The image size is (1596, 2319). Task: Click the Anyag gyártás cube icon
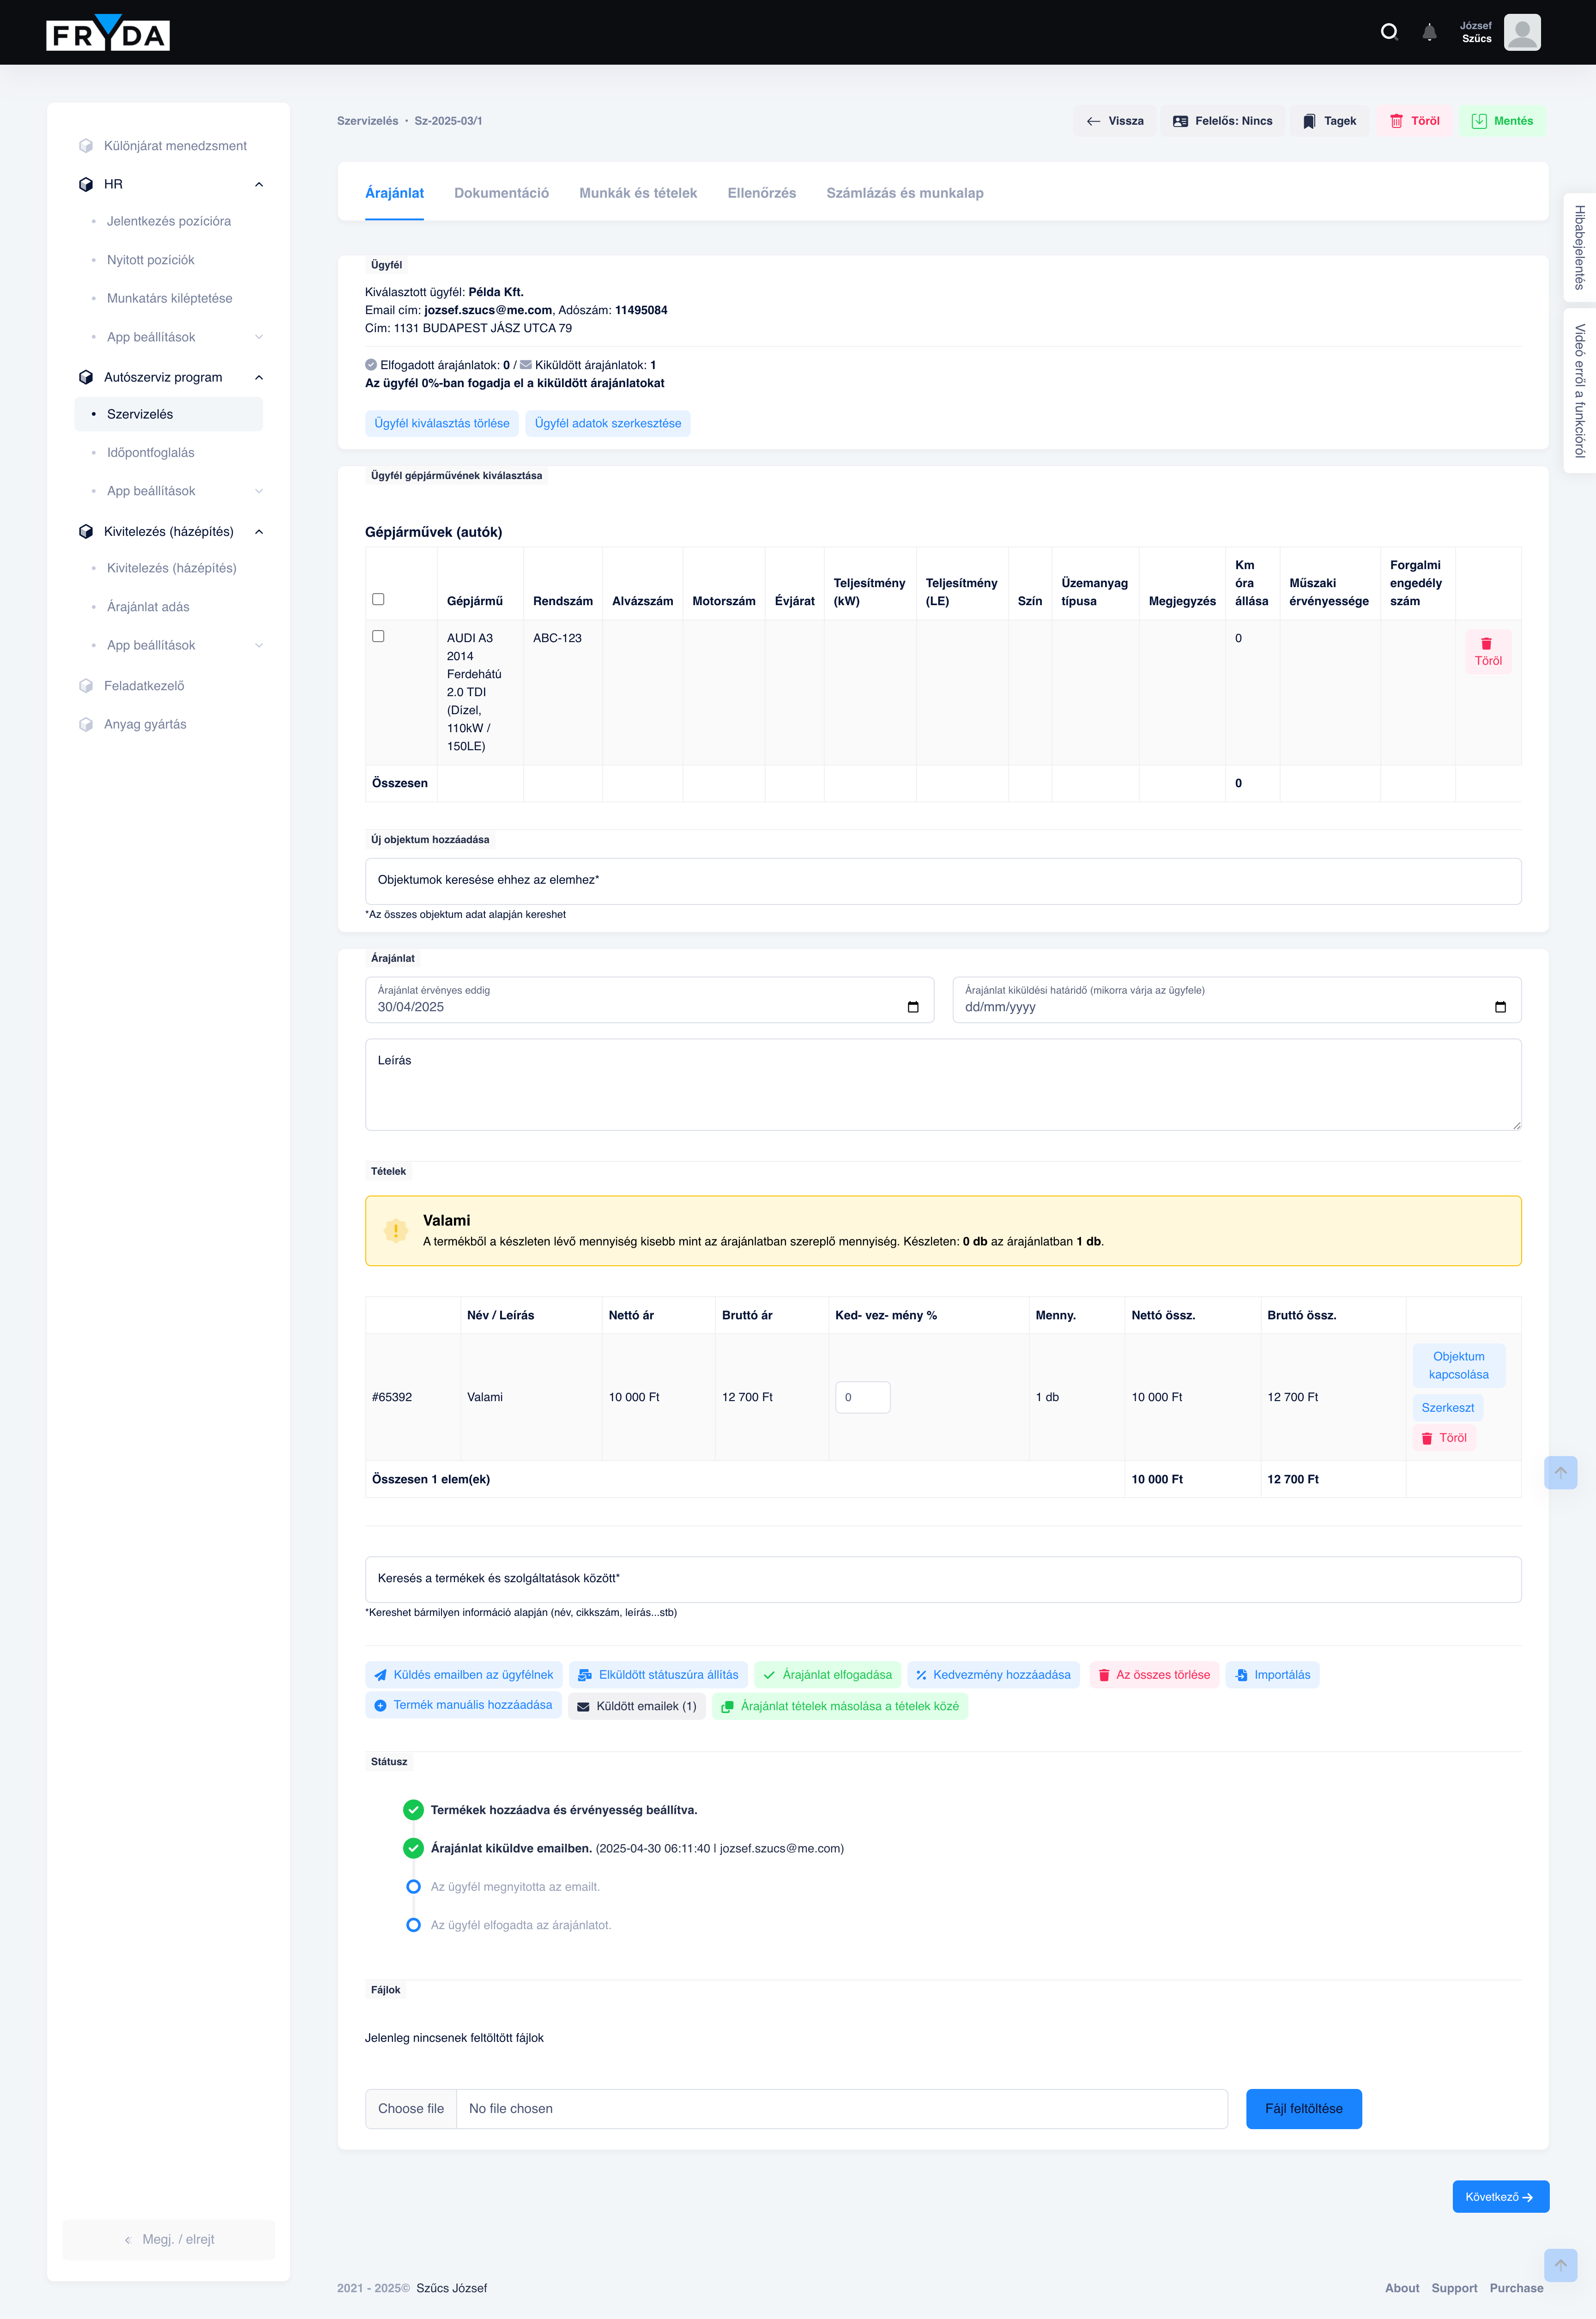click(86, 724)
